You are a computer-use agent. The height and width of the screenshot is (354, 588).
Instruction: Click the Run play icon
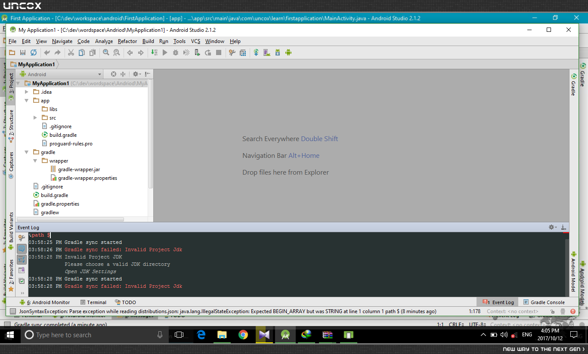coord(165,52)
